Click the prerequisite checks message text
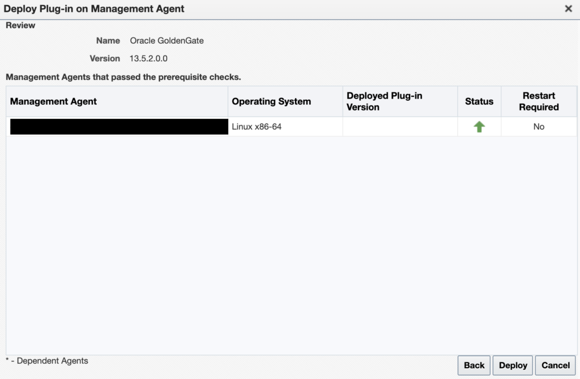This screenshot has height=379, width=580. pyautogui.click(x=123, y=77)
